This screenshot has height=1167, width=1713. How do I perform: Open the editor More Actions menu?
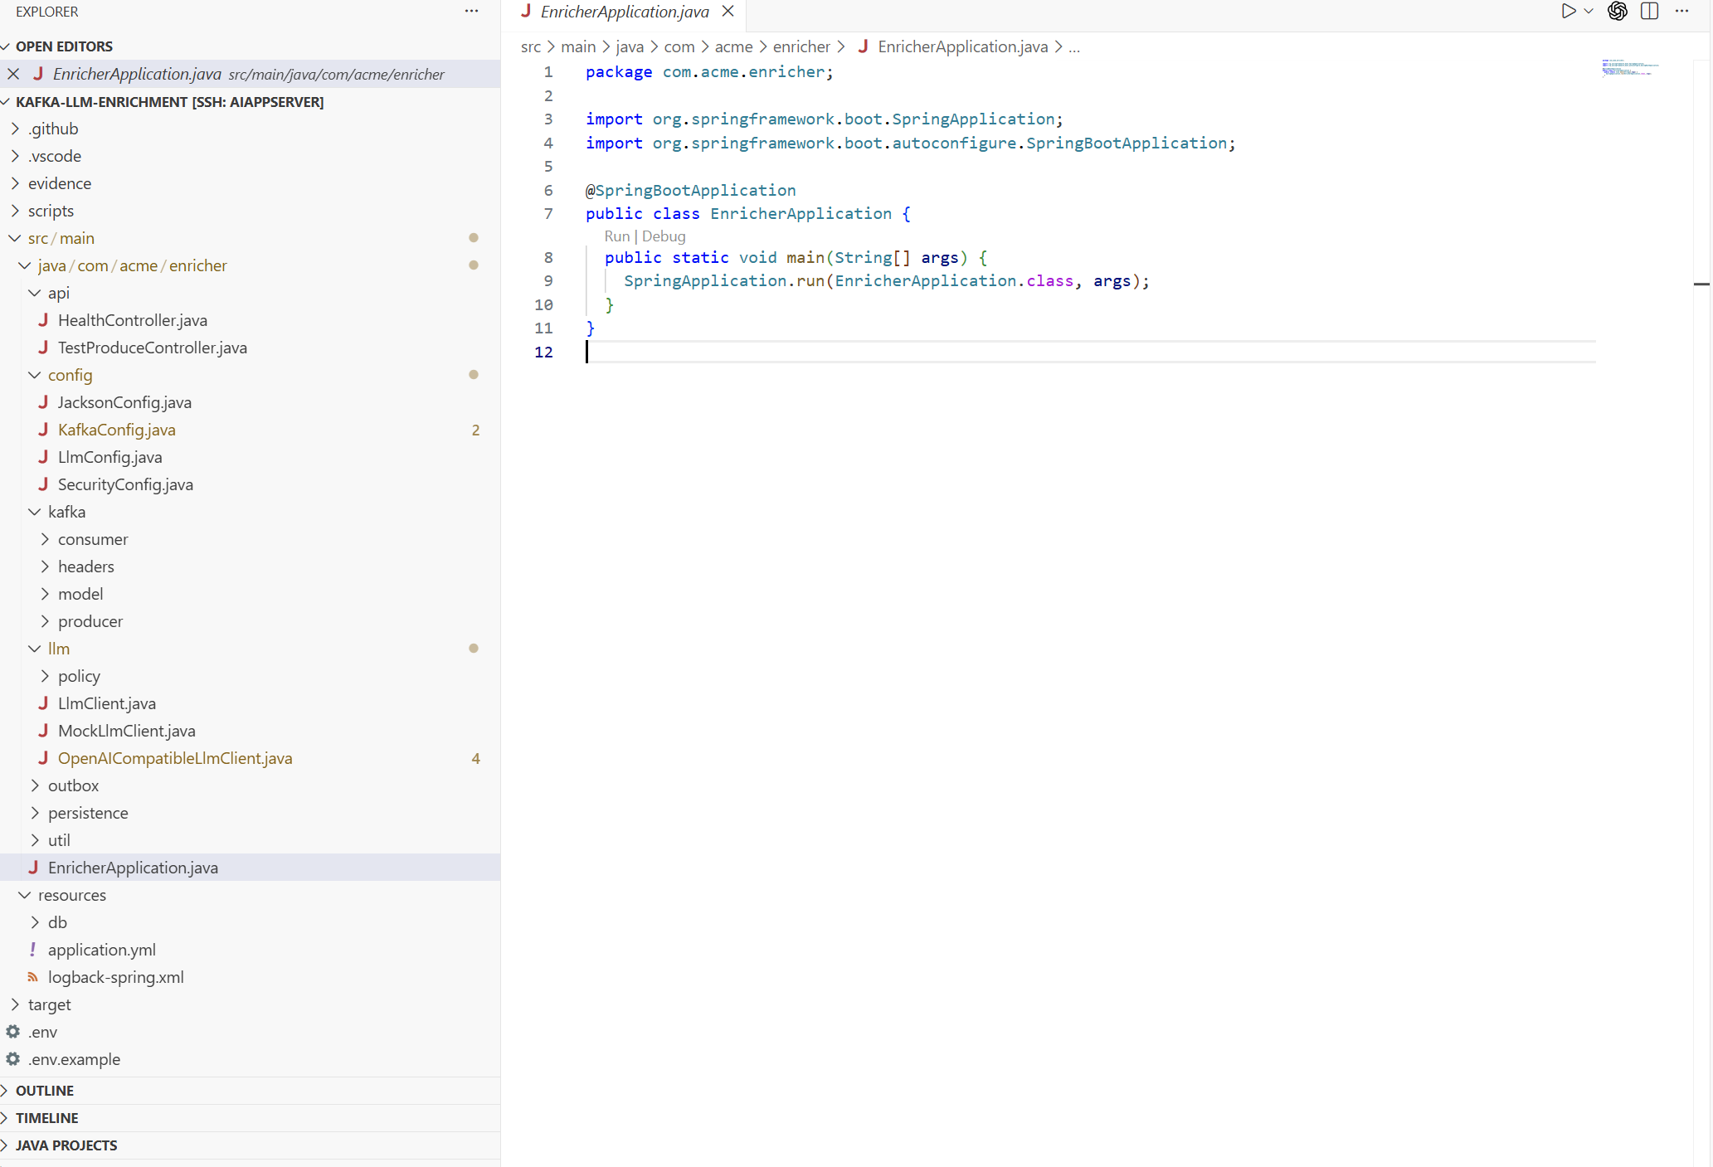1682,12
